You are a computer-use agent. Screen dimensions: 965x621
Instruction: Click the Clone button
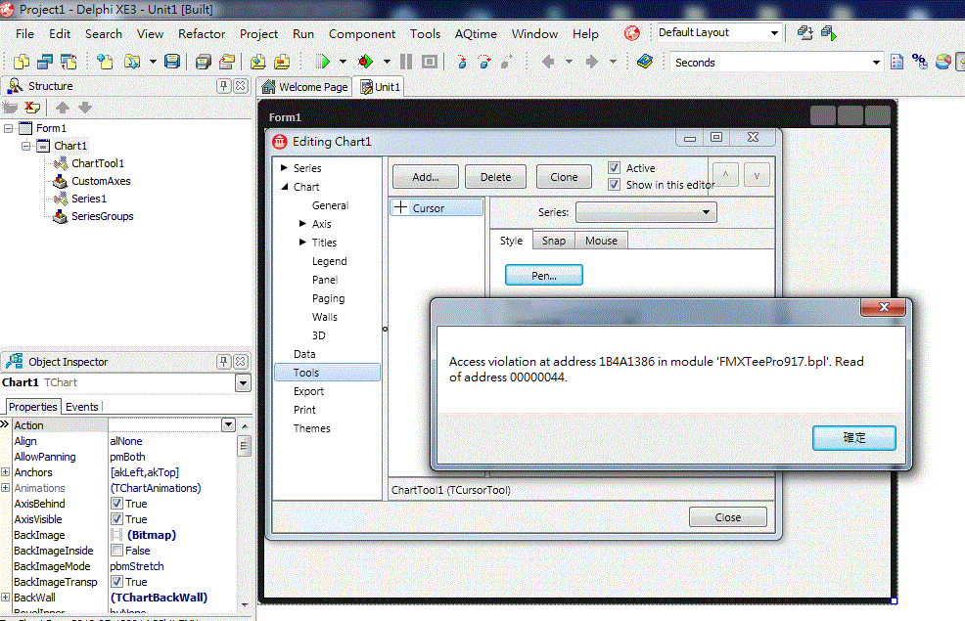coord(564,176)
